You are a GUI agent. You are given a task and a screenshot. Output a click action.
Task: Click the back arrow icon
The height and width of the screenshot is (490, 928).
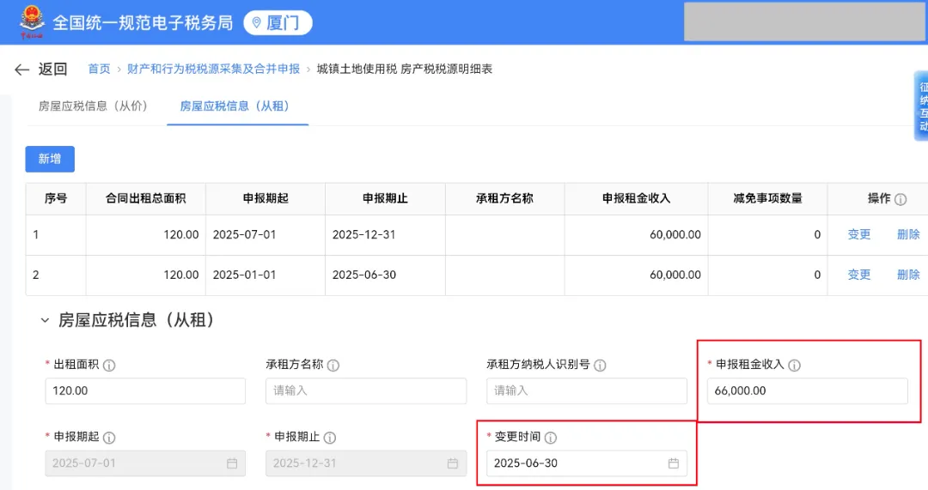22,70
